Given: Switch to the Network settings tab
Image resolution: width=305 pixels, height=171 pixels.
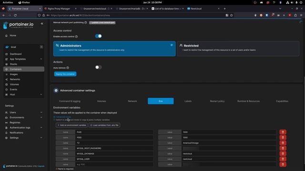Looking at the screenshot, I should (x=132, y=101).
